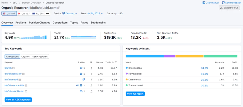Switch to the Pages tab
243x107 pixels.
pos(84,23)
